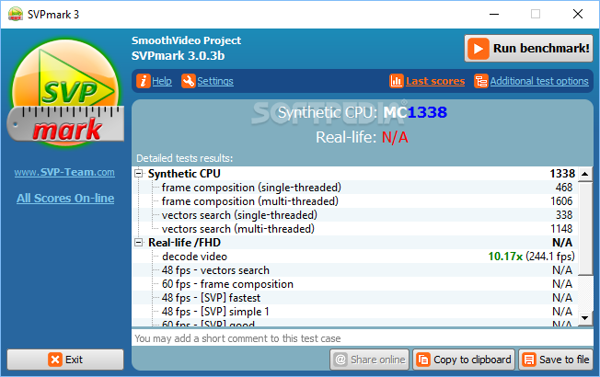Click the Additional test options tree icon
The height and width of the screenshot is (377, 600).
(481, 81)
